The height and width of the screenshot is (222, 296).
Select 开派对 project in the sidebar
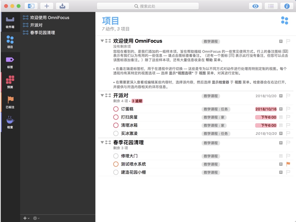coord(36,25)
